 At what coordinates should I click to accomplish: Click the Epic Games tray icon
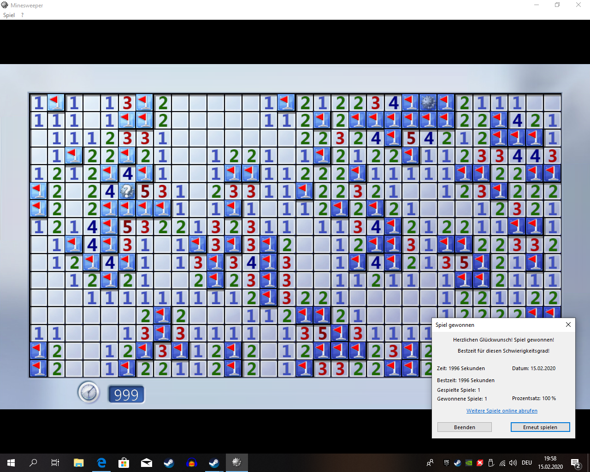pos(446,463)
